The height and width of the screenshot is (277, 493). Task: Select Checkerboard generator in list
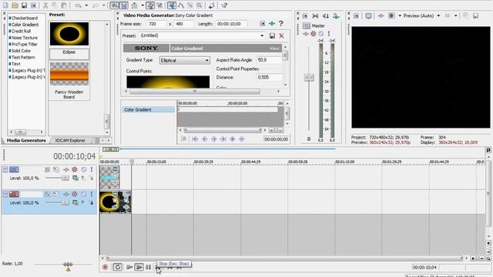click(x=25, y=18)
